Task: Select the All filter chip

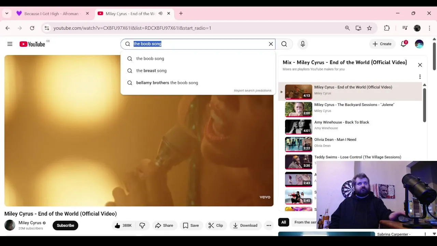Action: [283, 222]
